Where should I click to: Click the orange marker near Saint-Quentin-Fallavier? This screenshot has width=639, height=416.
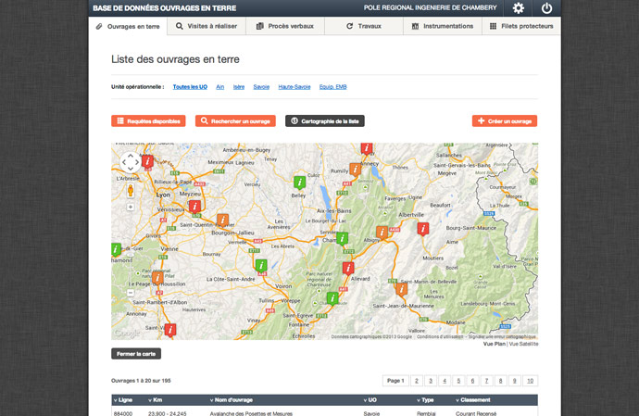(x=222, y=220)
